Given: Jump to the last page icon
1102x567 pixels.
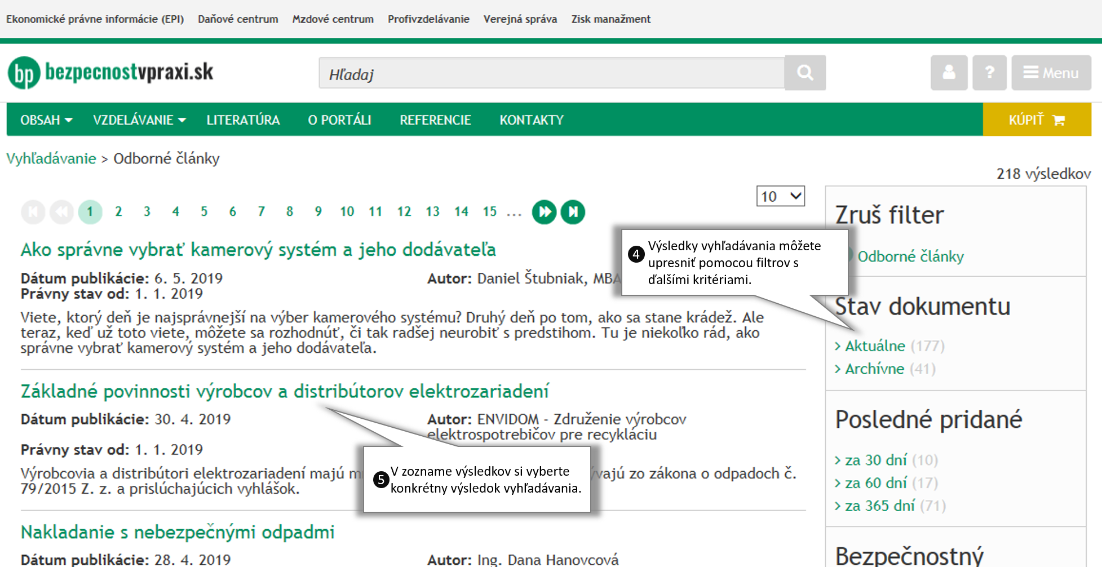Looking at the screenshot, I should point(573,212).
